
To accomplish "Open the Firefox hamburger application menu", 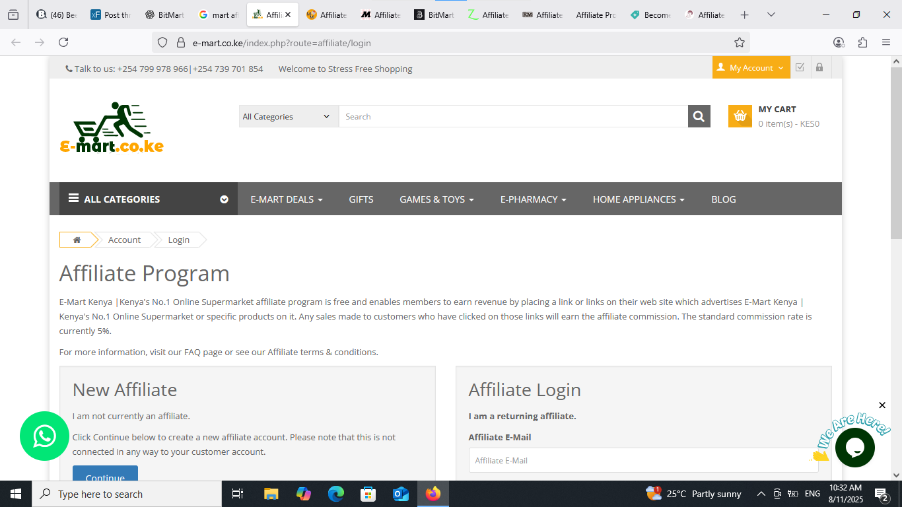I will (x=886, y=43).
